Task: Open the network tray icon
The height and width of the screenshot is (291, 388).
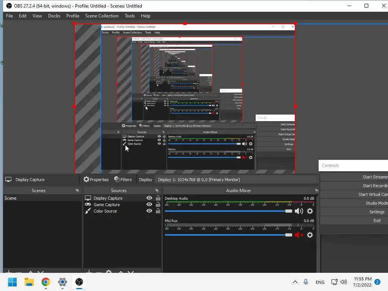Action: click(x=334, y=282)
